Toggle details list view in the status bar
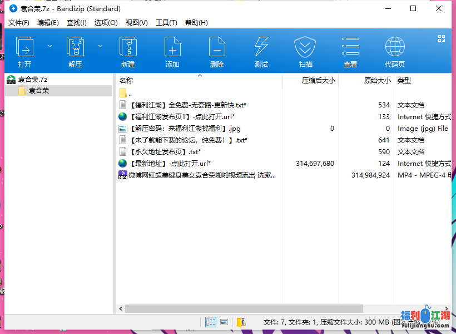The image size is (456, 334). (x=210, y=322)
